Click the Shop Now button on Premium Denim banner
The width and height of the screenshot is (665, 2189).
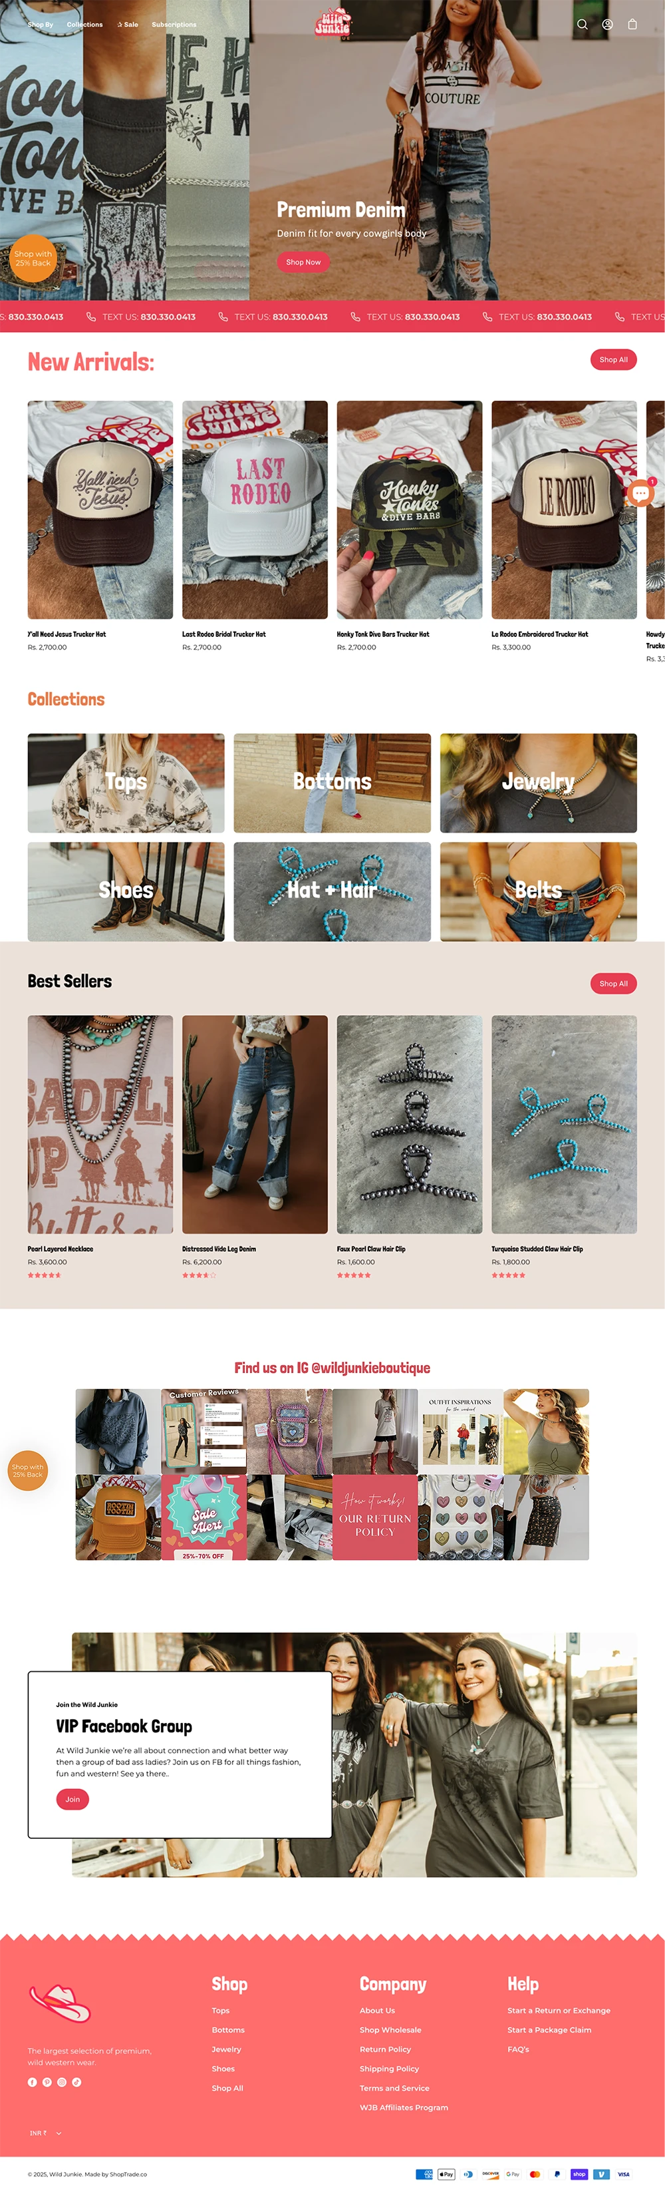click(303, 262)
